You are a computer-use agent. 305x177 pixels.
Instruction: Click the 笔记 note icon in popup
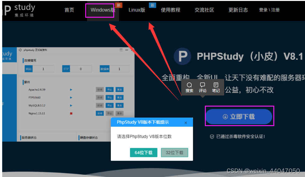tap(216, 88)
